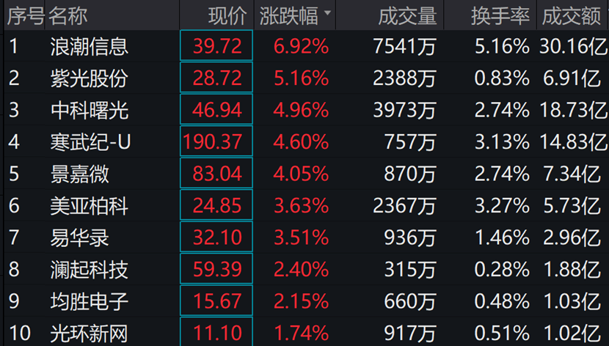
Task: Select stock 均胜电子
Action: tap(90, 301)
